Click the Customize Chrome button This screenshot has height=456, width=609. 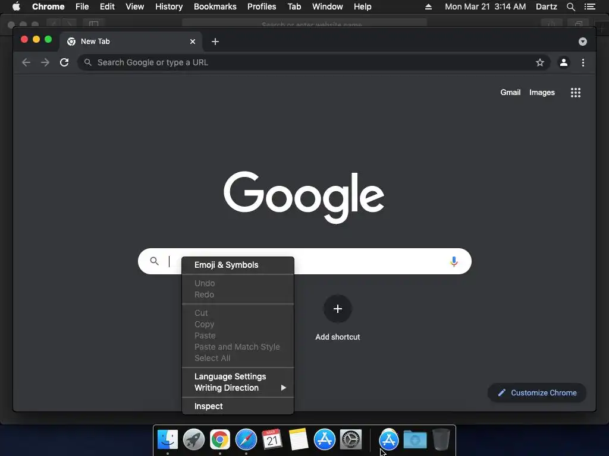[x=537, y=393]
